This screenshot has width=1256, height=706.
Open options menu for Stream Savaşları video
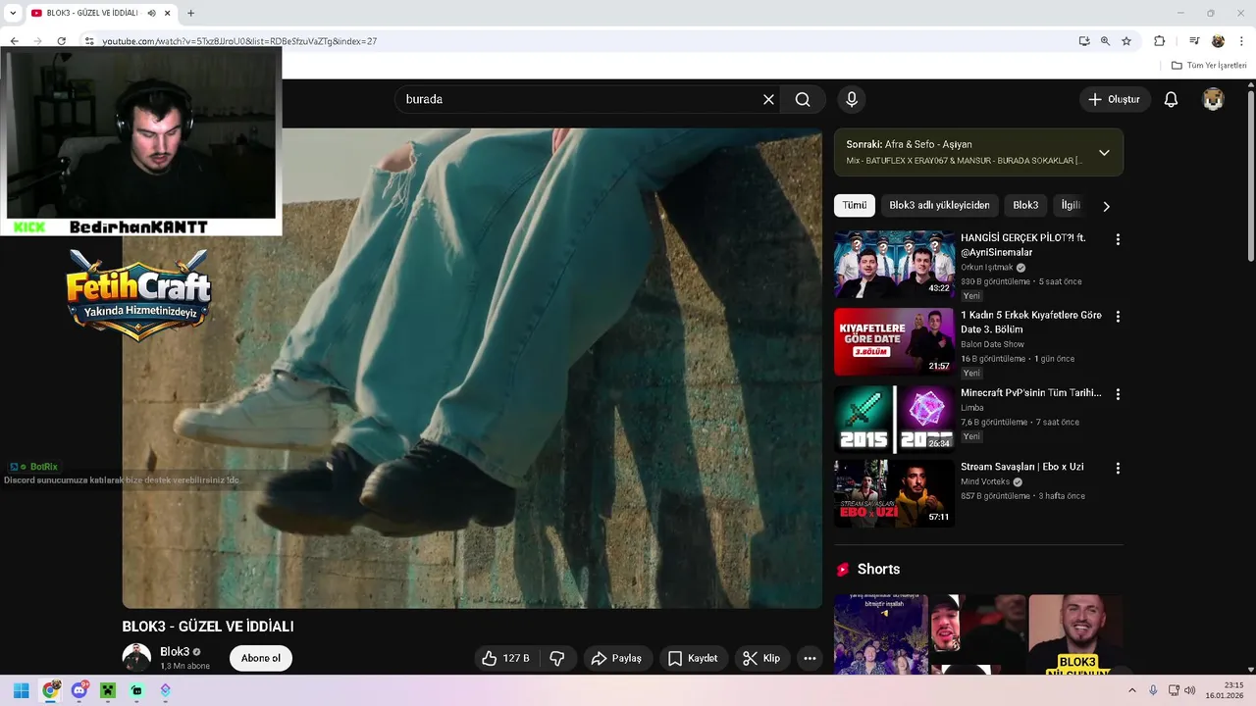click(x=1118, y=469)
